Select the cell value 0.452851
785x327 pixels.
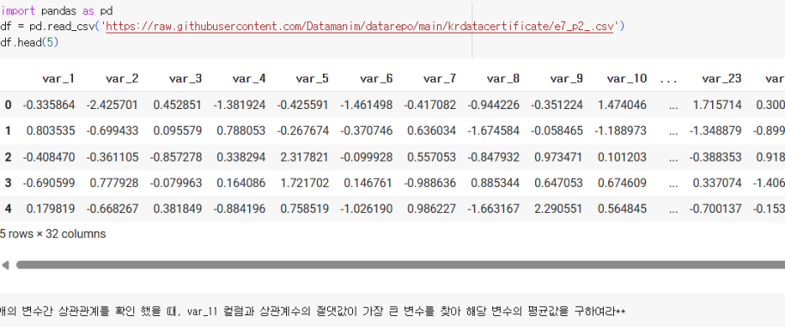click(177, 105)
